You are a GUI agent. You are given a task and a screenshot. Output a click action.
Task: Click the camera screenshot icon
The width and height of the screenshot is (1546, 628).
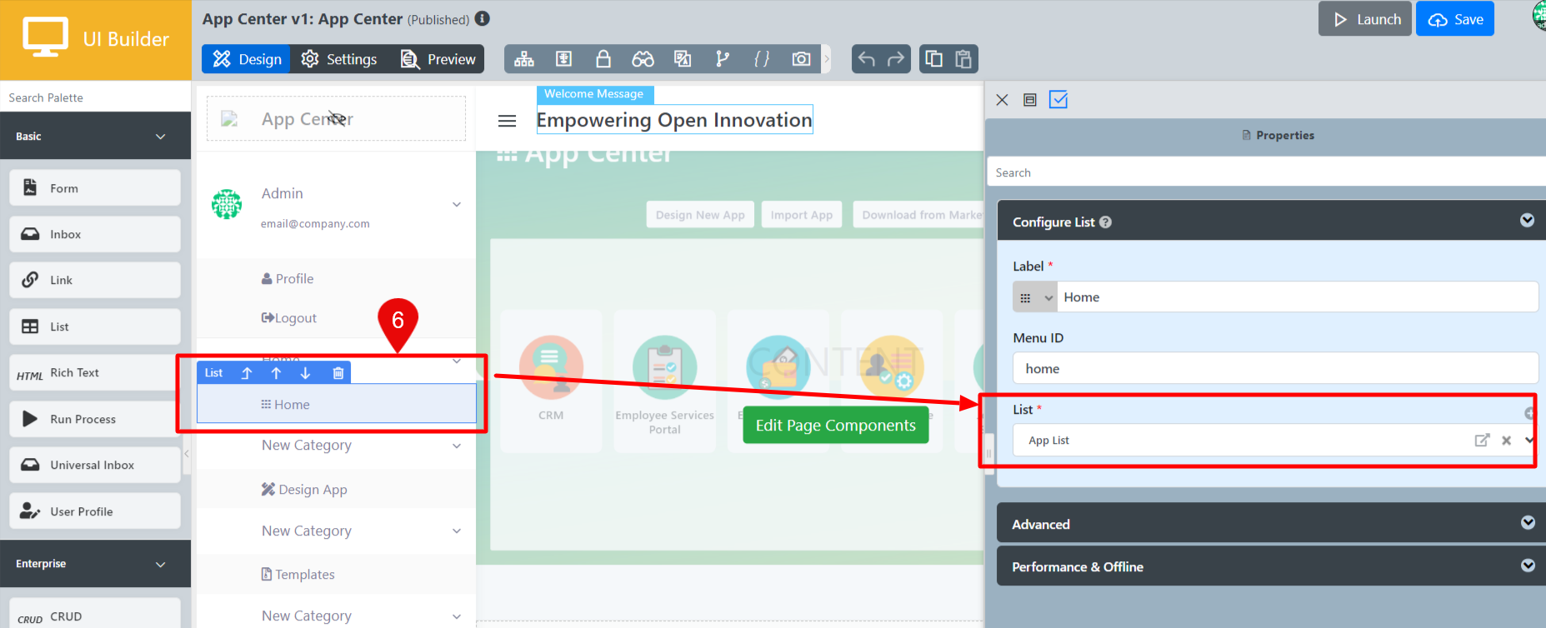[801, 59]
